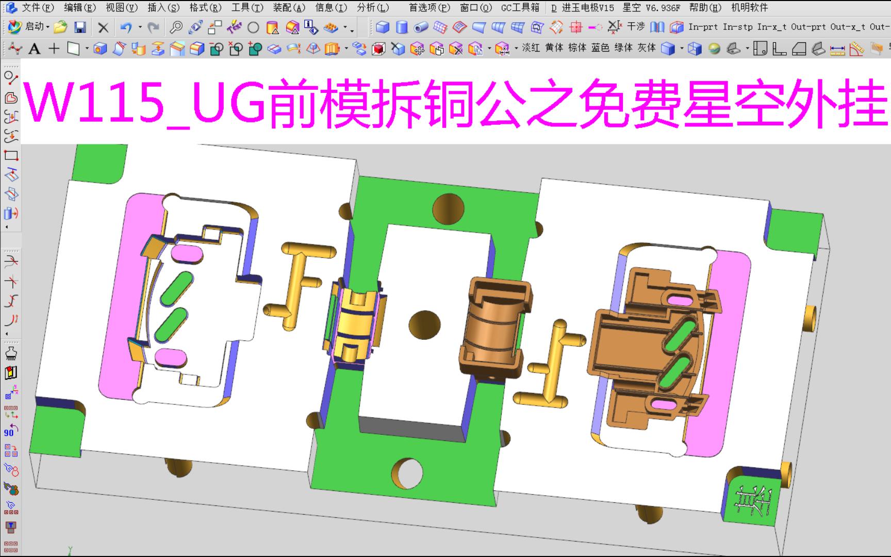Save the part with the disk icon
The image size is (891, 557).
(x=81, y=26)
